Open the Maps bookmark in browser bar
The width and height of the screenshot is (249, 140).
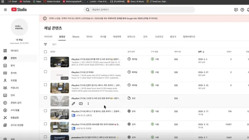(x=37, y=1)
